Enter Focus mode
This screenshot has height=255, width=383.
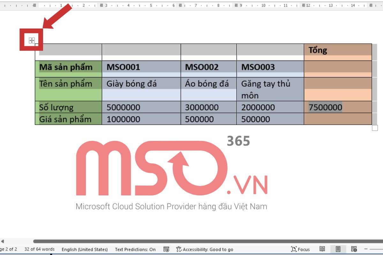coord(300,249)
